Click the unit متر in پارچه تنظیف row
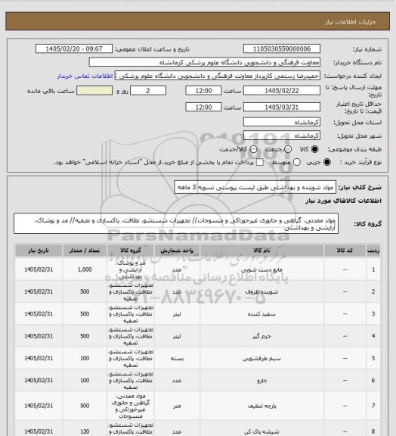This screenshot has width=396, height=436. [177, 406]
